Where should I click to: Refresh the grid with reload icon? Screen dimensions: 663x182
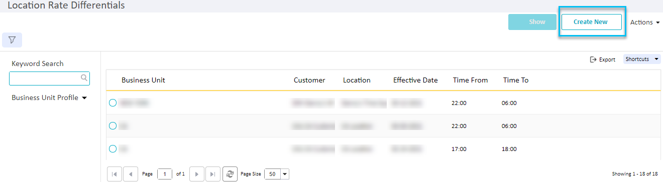click(x=230, y=174)
